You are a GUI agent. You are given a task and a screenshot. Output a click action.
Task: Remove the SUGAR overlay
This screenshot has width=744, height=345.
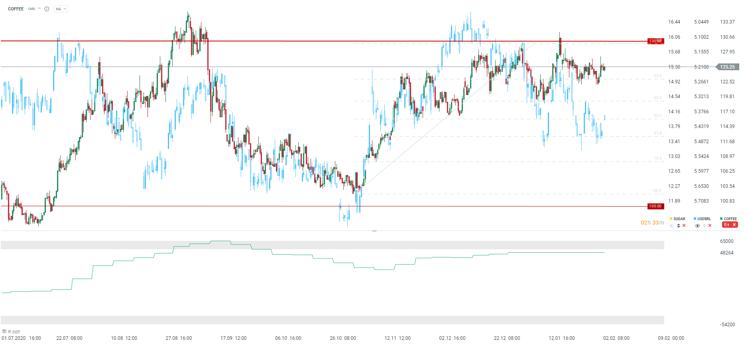(x=684, y=226)
